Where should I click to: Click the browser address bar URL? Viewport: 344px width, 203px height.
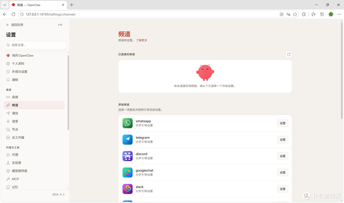click(51, 14)
